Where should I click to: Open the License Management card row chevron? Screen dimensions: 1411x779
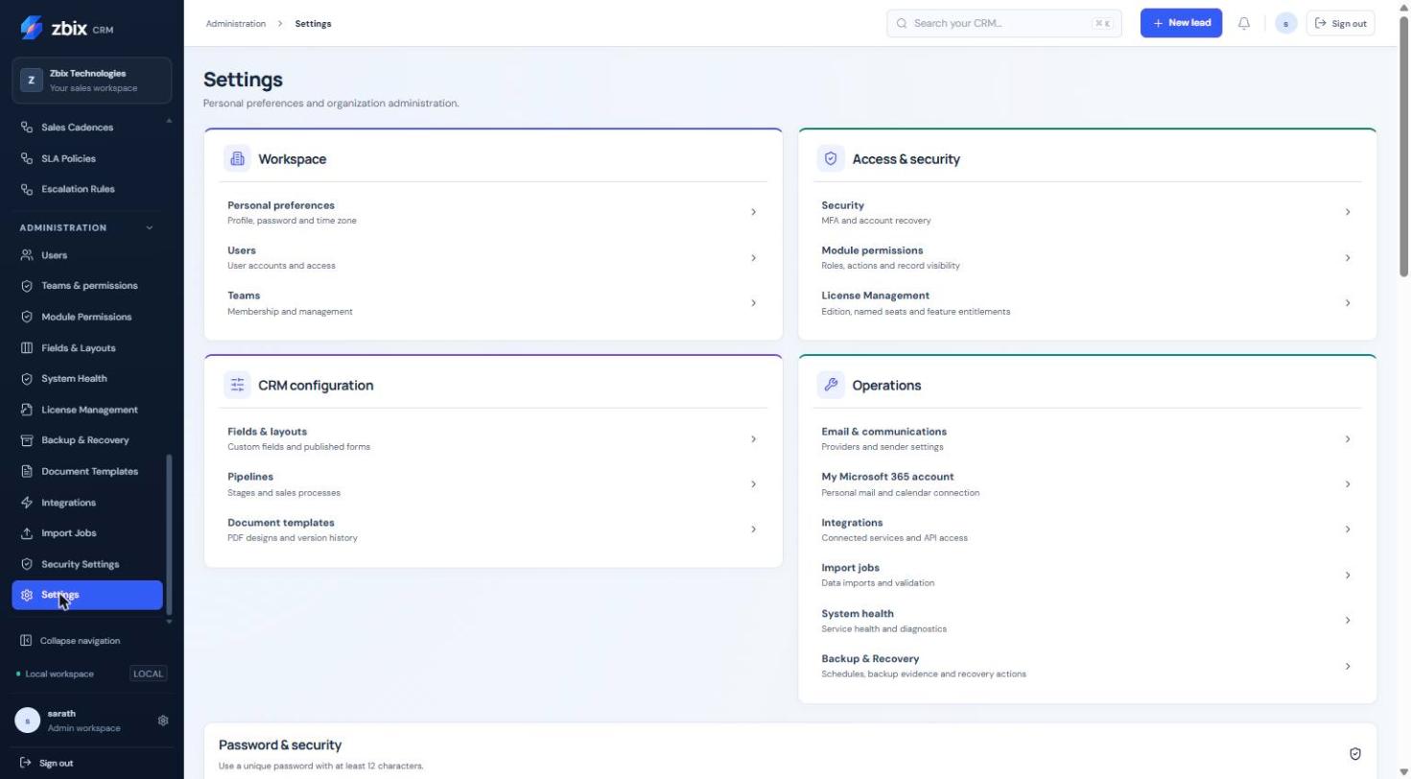[x=1348, y=303]
